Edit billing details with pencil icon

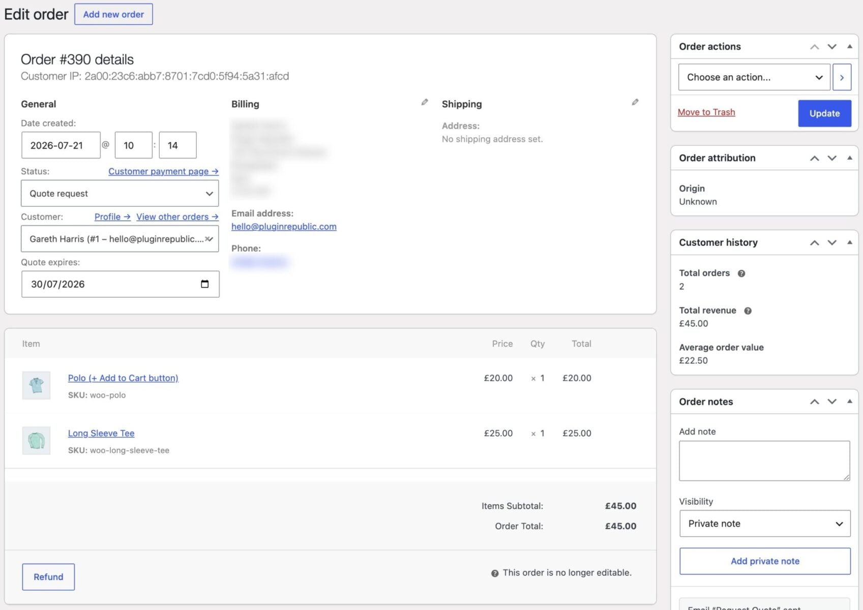425,102
